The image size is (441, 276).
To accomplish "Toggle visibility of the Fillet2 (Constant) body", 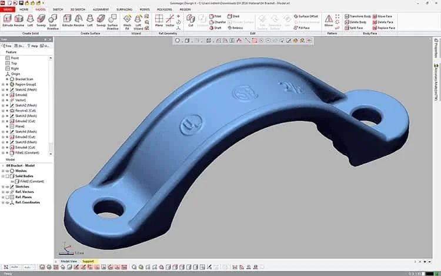I will 12,181.
